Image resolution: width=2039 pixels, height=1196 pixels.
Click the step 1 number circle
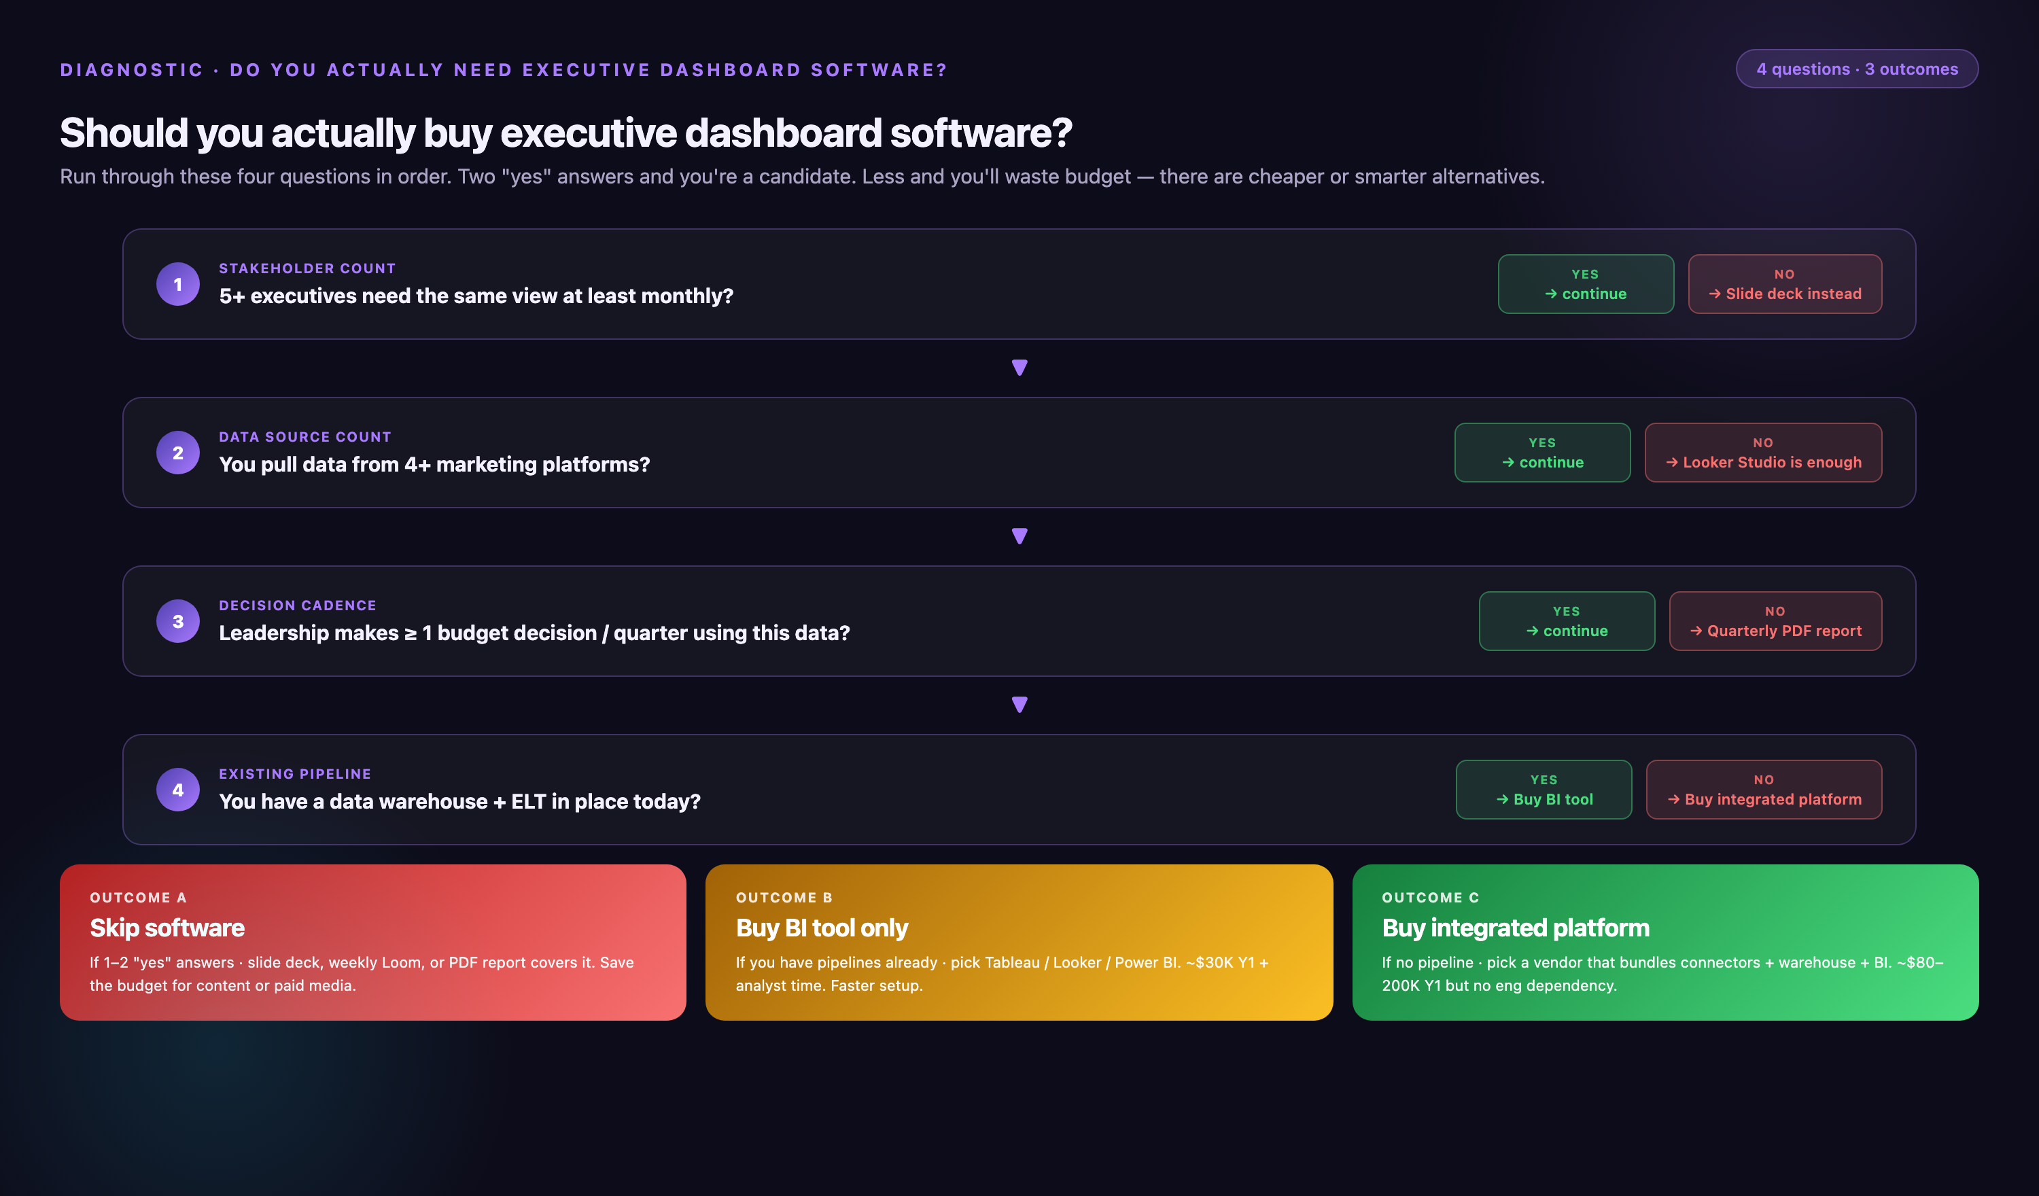pyautogui.click(x=178, y=284)
